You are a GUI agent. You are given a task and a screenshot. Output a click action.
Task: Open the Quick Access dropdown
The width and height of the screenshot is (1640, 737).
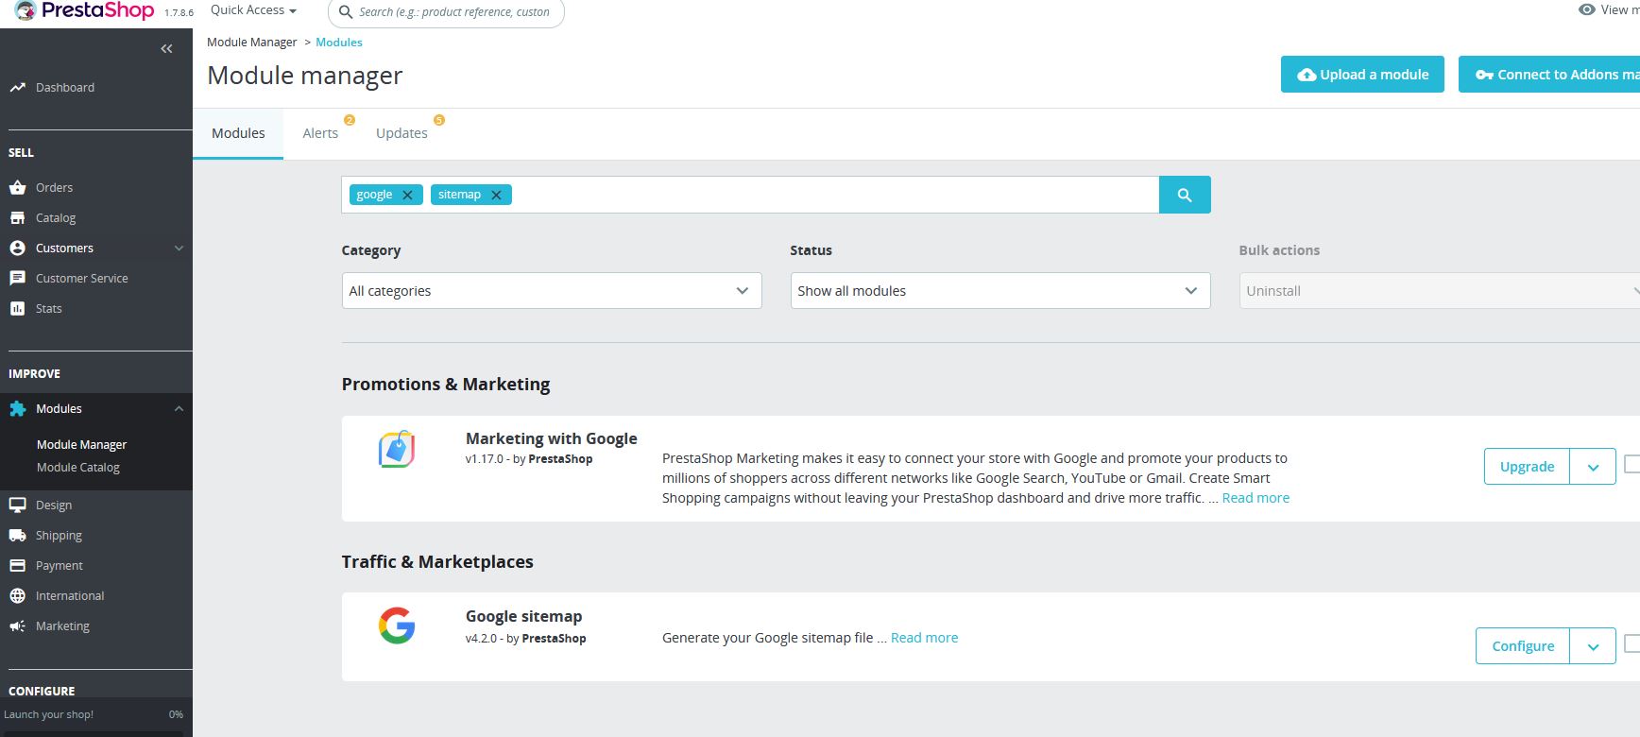[x=253, y=10]
